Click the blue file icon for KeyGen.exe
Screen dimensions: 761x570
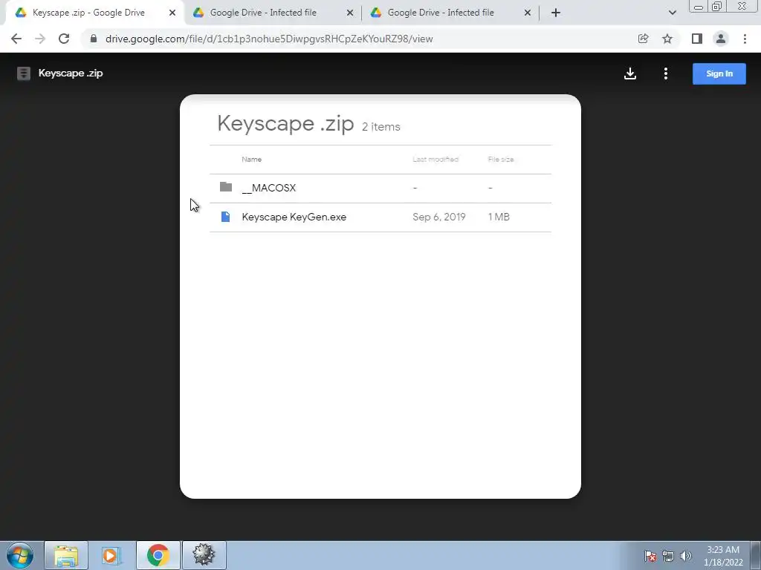pos(225,217)
